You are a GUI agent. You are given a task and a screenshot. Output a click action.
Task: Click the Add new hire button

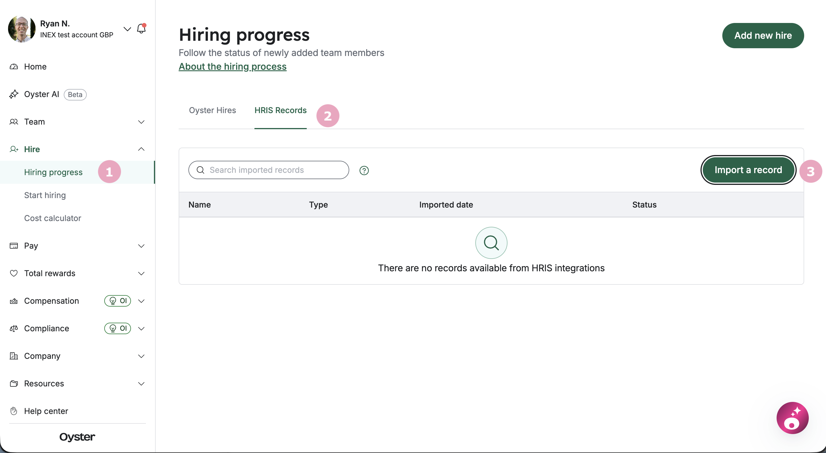[763, 36]
